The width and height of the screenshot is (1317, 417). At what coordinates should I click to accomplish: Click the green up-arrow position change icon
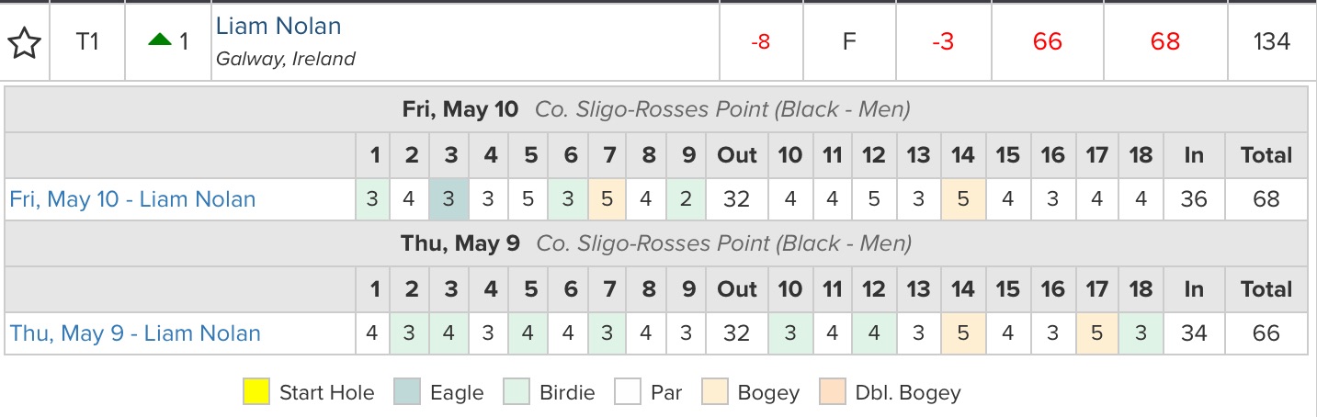[160, 40]
